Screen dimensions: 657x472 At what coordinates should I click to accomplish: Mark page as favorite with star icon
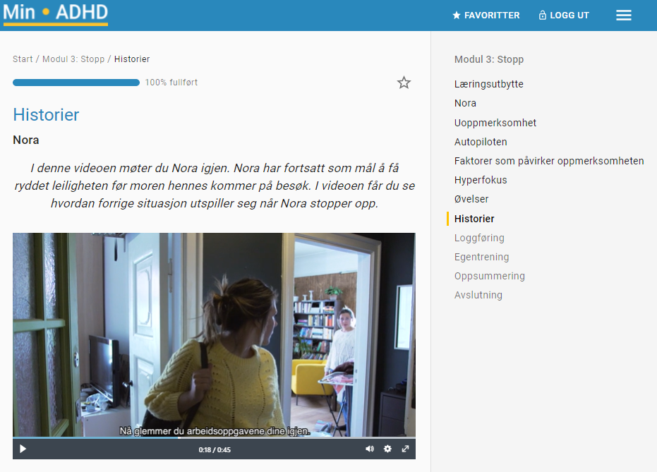pos(404,83)
